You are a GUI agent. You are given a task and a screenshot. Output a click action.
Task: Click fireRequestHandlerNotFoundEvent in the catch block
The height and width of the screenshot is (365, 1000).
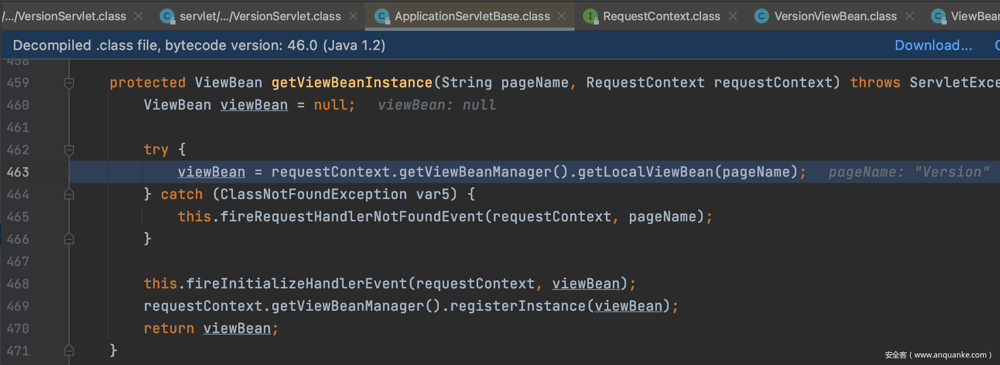pyautogui.click(x=351, y=217)
